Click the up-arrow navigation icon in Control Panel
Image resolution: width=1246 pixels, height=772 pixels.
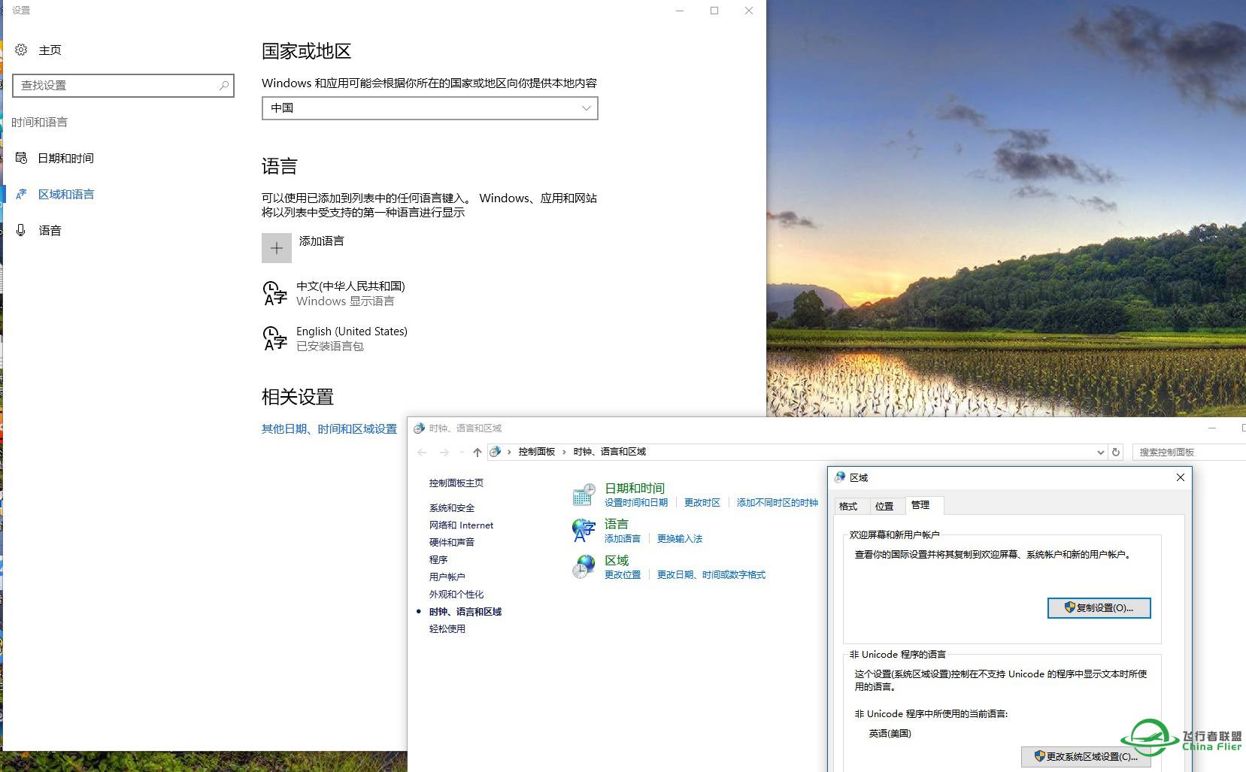(x=477, y=452)
